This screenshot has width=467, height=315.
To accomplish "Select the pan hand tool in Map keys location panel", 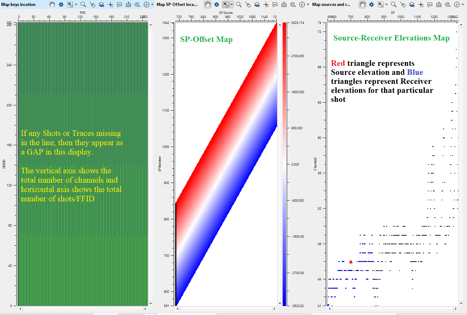I will pos(52,5).
